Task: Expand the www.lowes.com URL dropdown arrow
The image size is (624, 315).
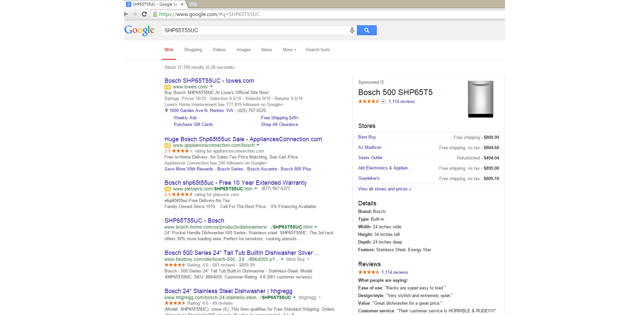Action: click(x=211, y=87)
